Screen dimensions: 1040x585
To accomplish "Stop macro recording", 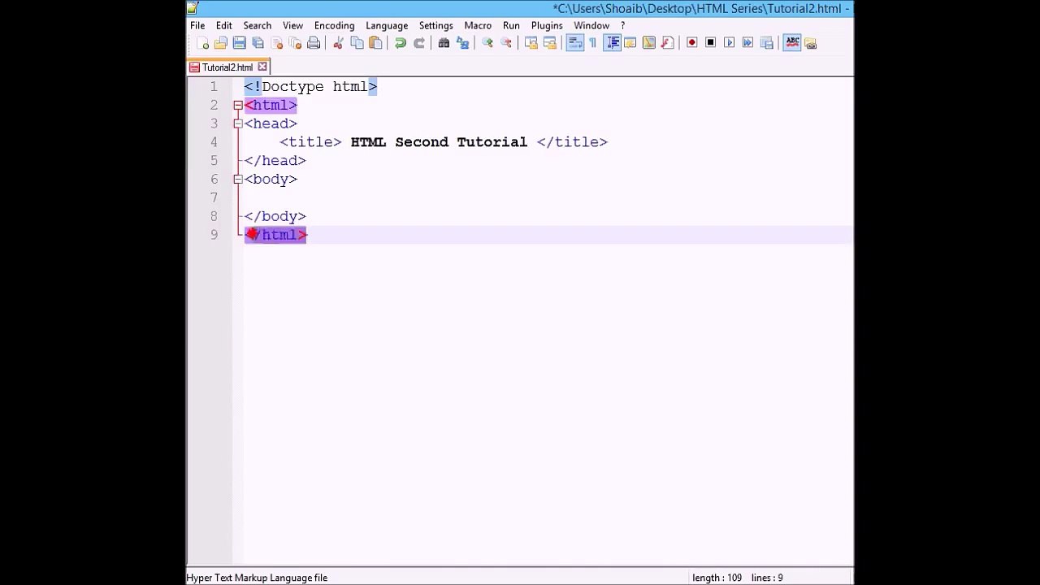I will click(711, 43).
